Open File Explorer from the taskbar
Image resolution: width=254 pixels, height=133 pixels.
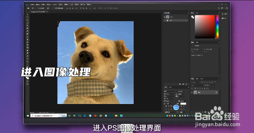(116, 116)
